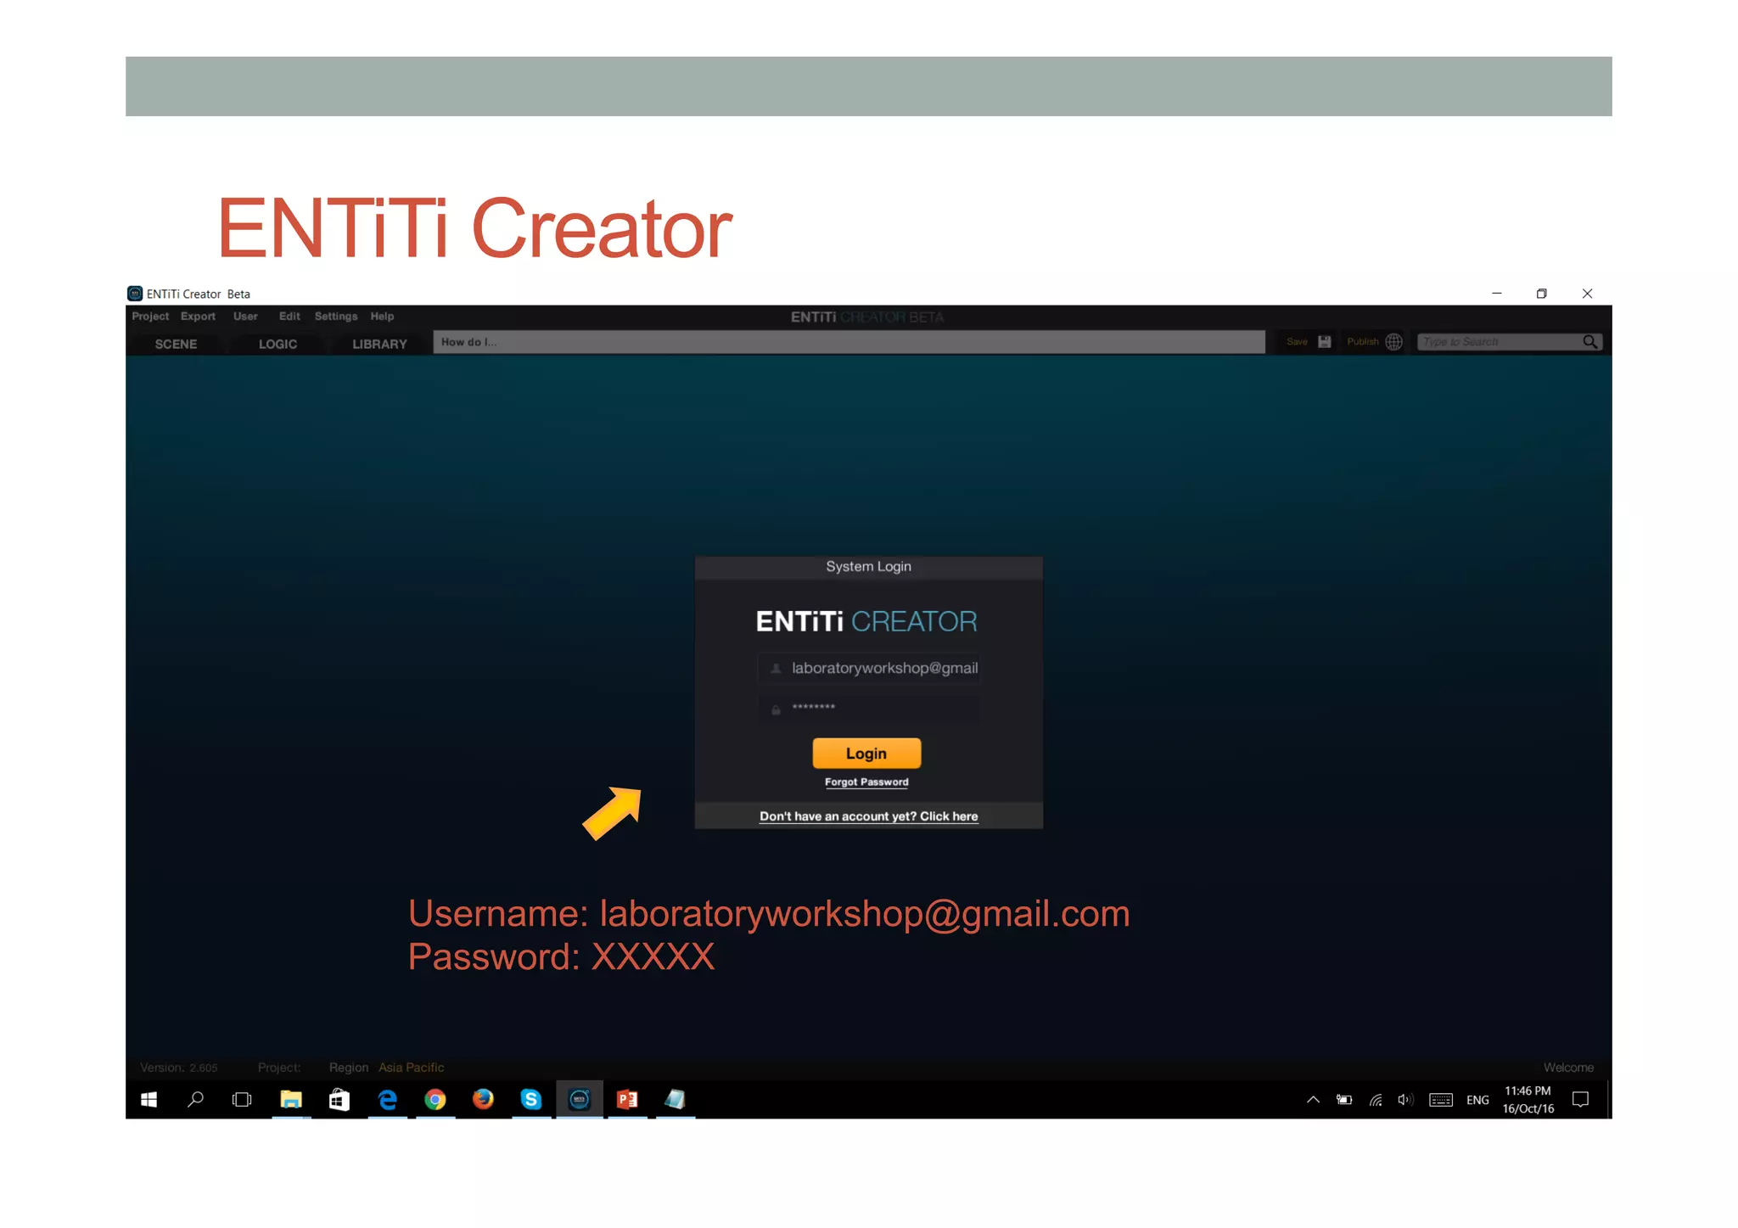
Task: Open PowerPoint from the taskbar
Action: pyautogui.click(x=628, y=1100)
